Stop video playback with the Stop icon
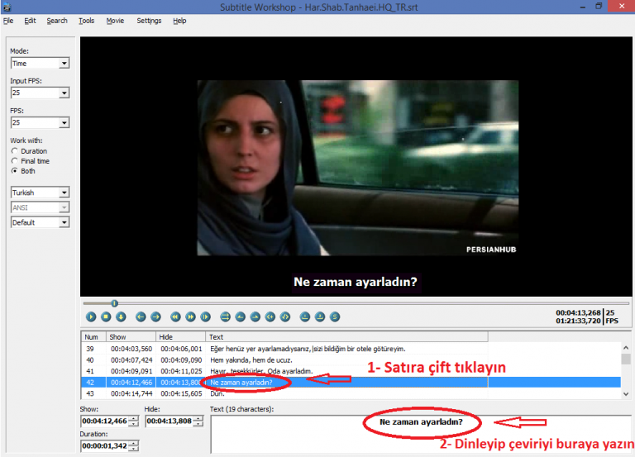This screenshot has width=635, height=457. tap(106, 317)
